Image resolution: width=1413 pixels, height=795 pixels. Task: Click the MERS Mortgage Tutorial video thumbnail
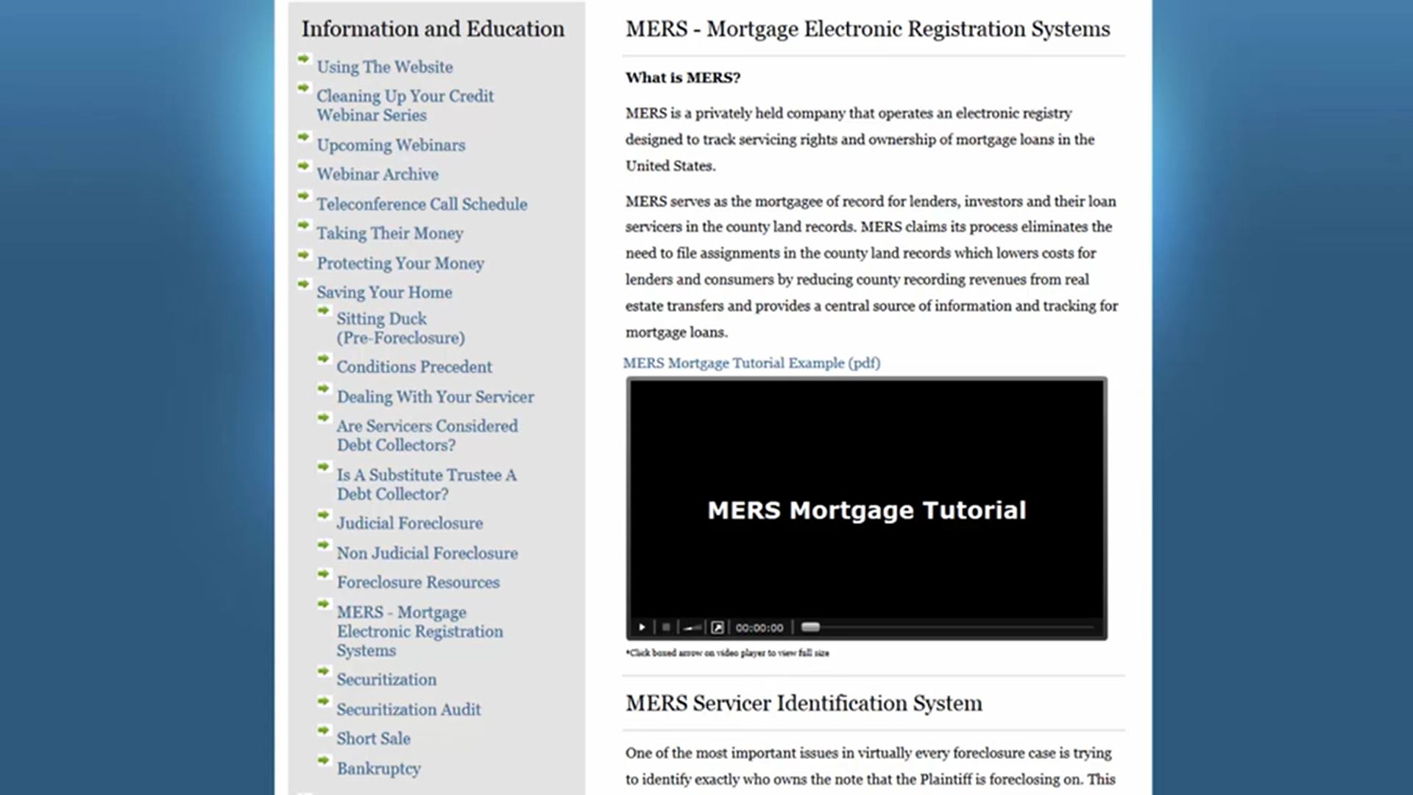[x=866, y=501]
